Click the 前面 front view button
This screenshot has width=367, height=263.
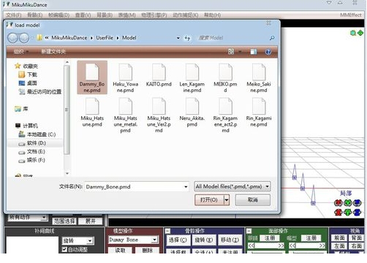pos(339,237)
